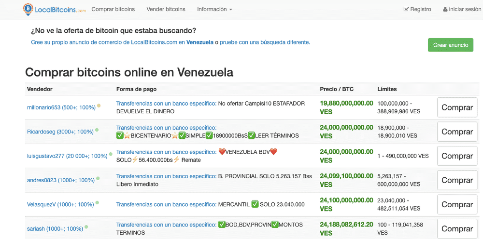The width and height of the screenshot is (483, 239).
Task: Follow 'pruebe con una búsqueda diferente' link
Action: pyautogui.click(x=265, y=42)
